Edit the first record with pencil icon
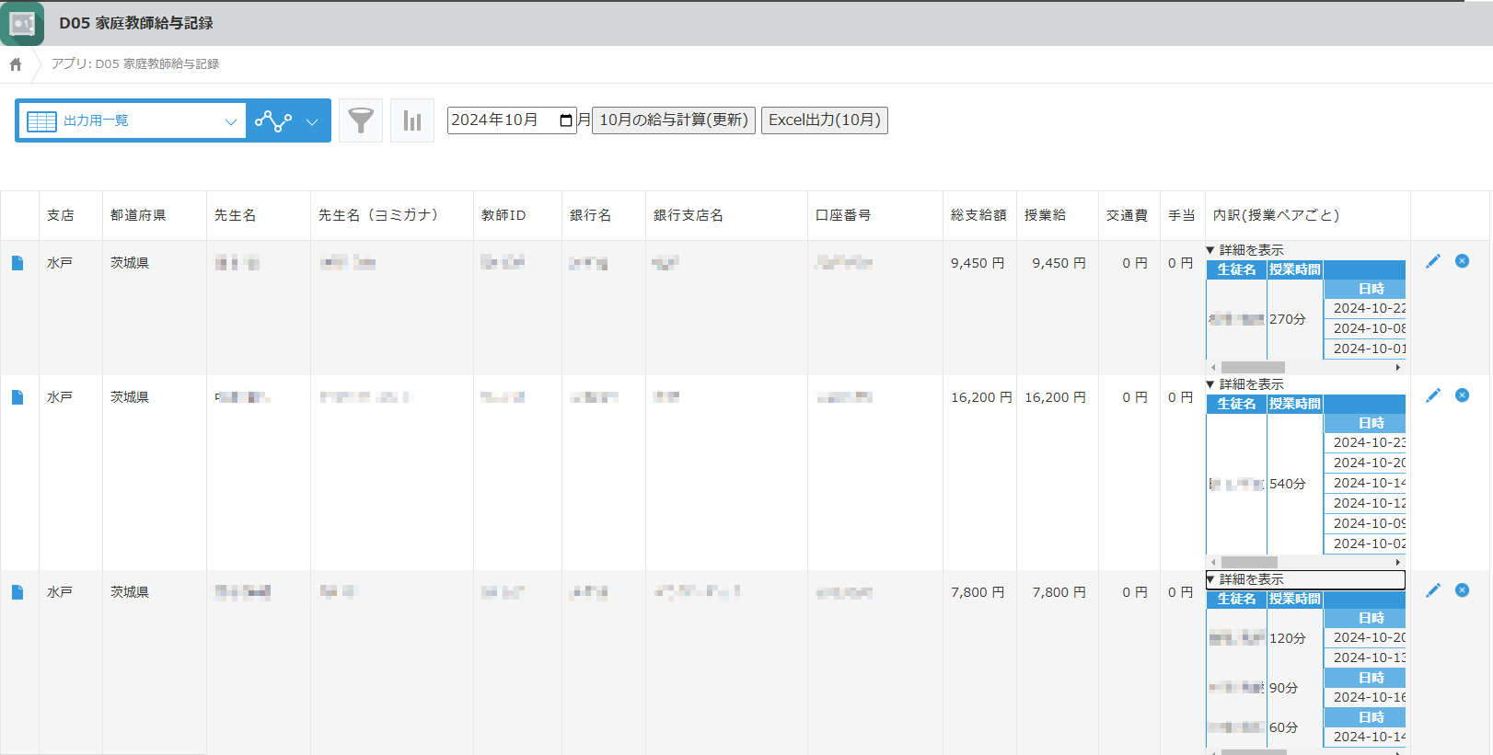Image resolution: width=1493 pixels, height=755 pixels. click(1432, 262)
